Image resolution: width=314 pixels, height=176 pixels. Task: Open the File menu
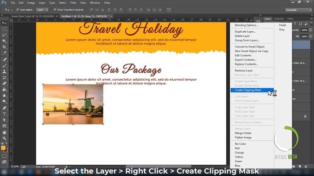13,3
